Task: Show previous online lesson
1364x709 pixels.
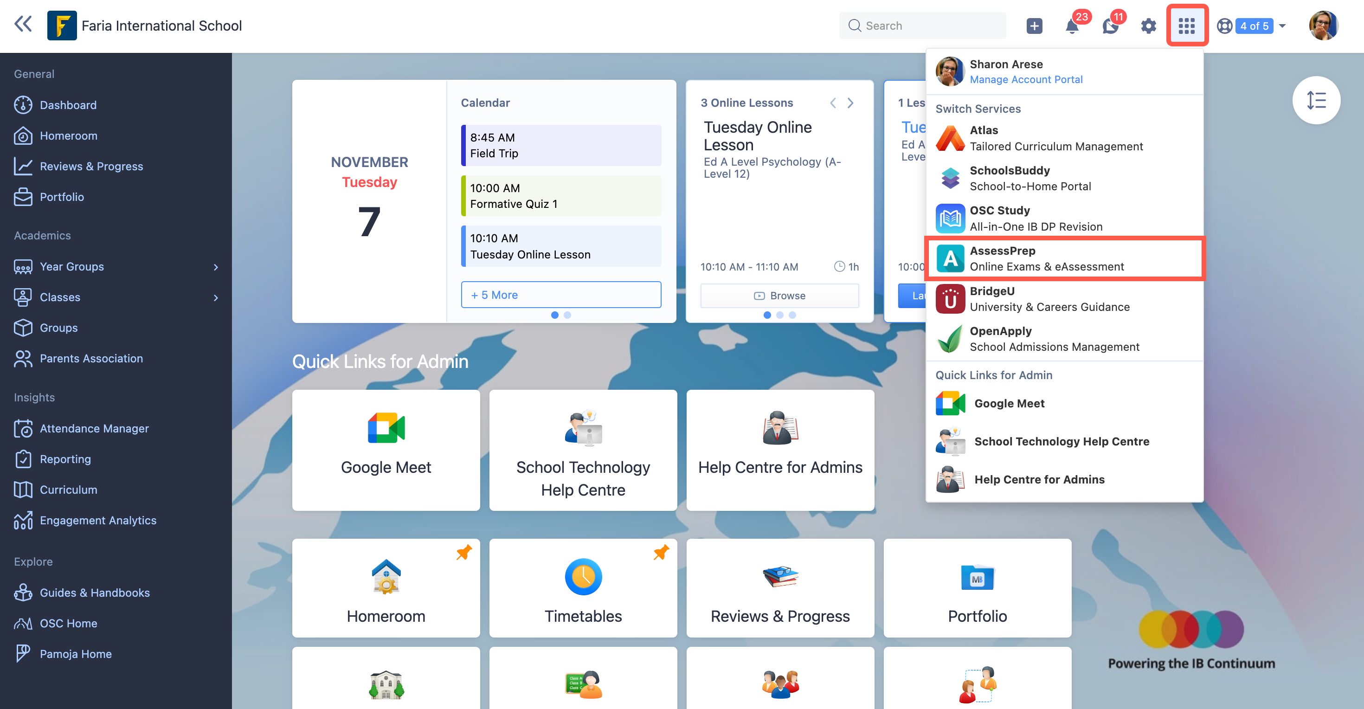Action: (x=833, y=103)
